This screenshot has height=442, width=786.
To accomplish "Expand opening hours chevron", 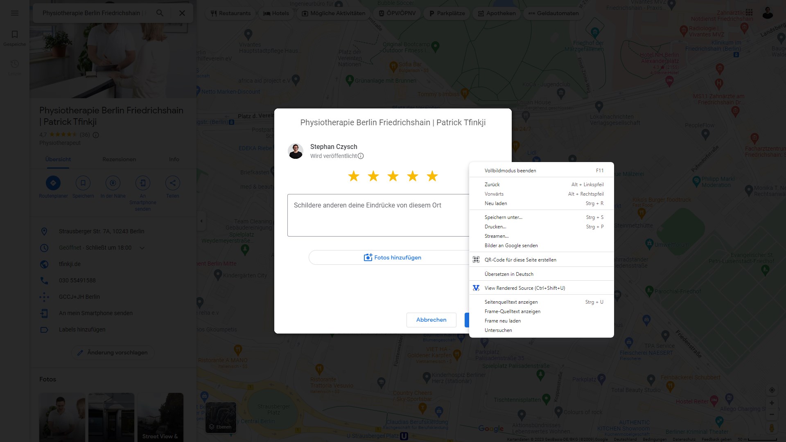I will pos(142,248).
